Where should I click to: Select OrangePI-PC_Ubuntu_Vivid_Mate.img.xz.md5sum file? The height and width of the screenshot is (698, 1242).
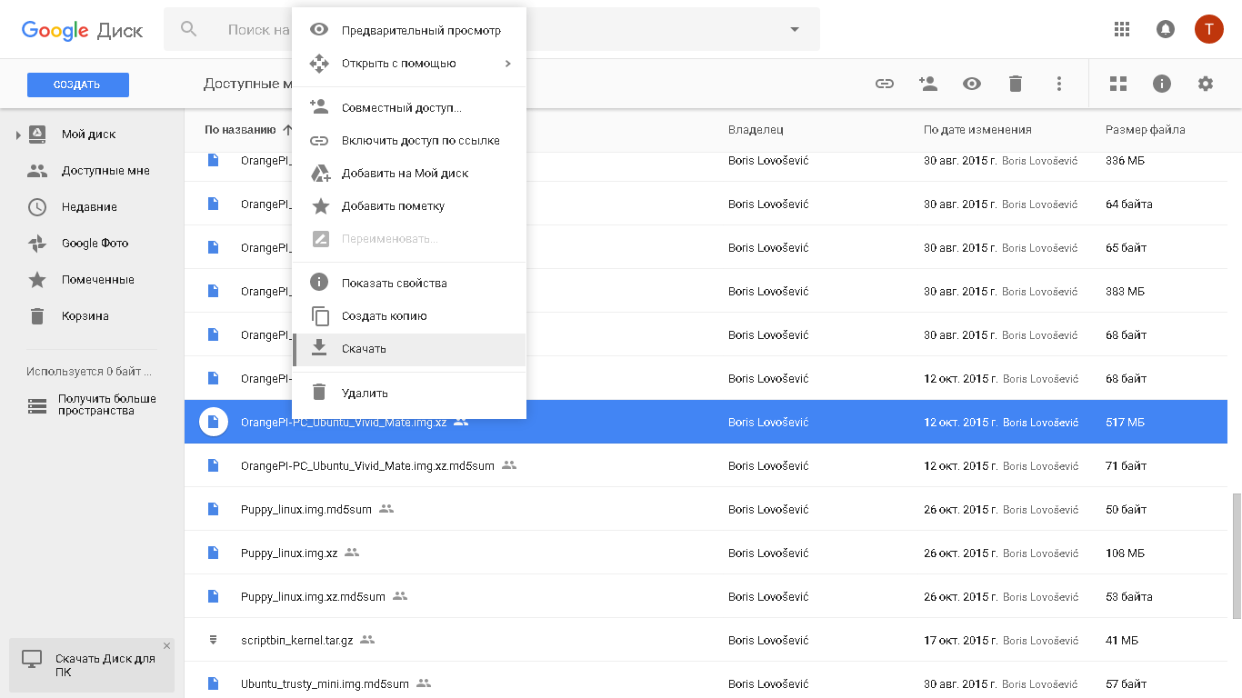pos(706,465)
